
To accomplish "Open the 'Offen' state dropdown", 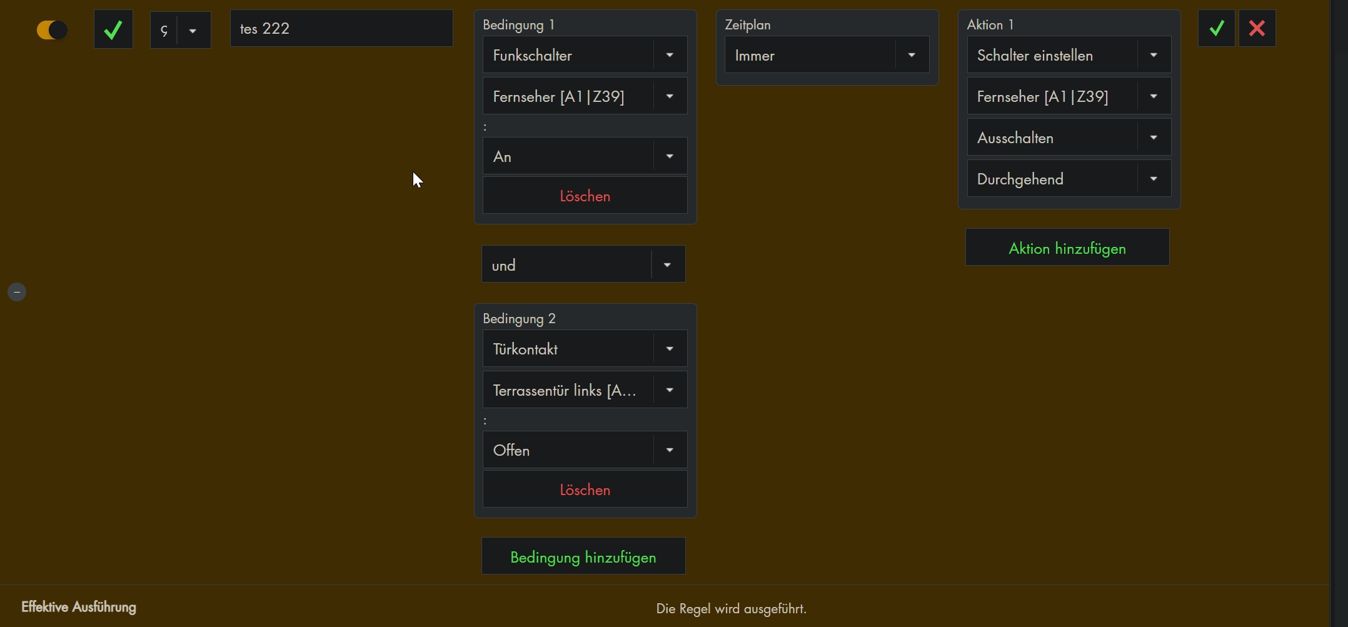I will click(585, 450).
